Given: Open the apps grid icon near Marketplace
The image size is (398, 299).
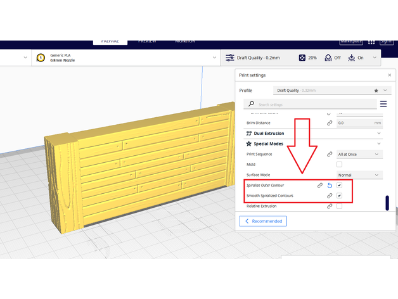Looking at the screenshot, I should click(x=373, y=41).
